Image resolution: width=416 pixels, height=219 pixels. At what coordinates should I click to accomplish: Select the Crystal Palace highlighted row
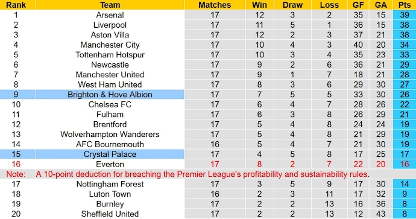click(208, 154)
